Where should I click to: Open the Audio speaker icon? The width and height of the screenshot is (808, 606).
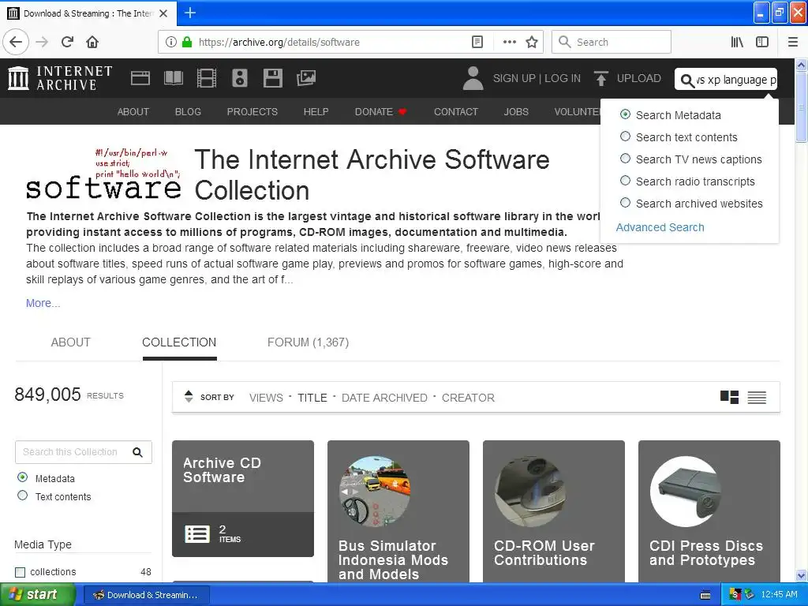click(x=240, y=78)
